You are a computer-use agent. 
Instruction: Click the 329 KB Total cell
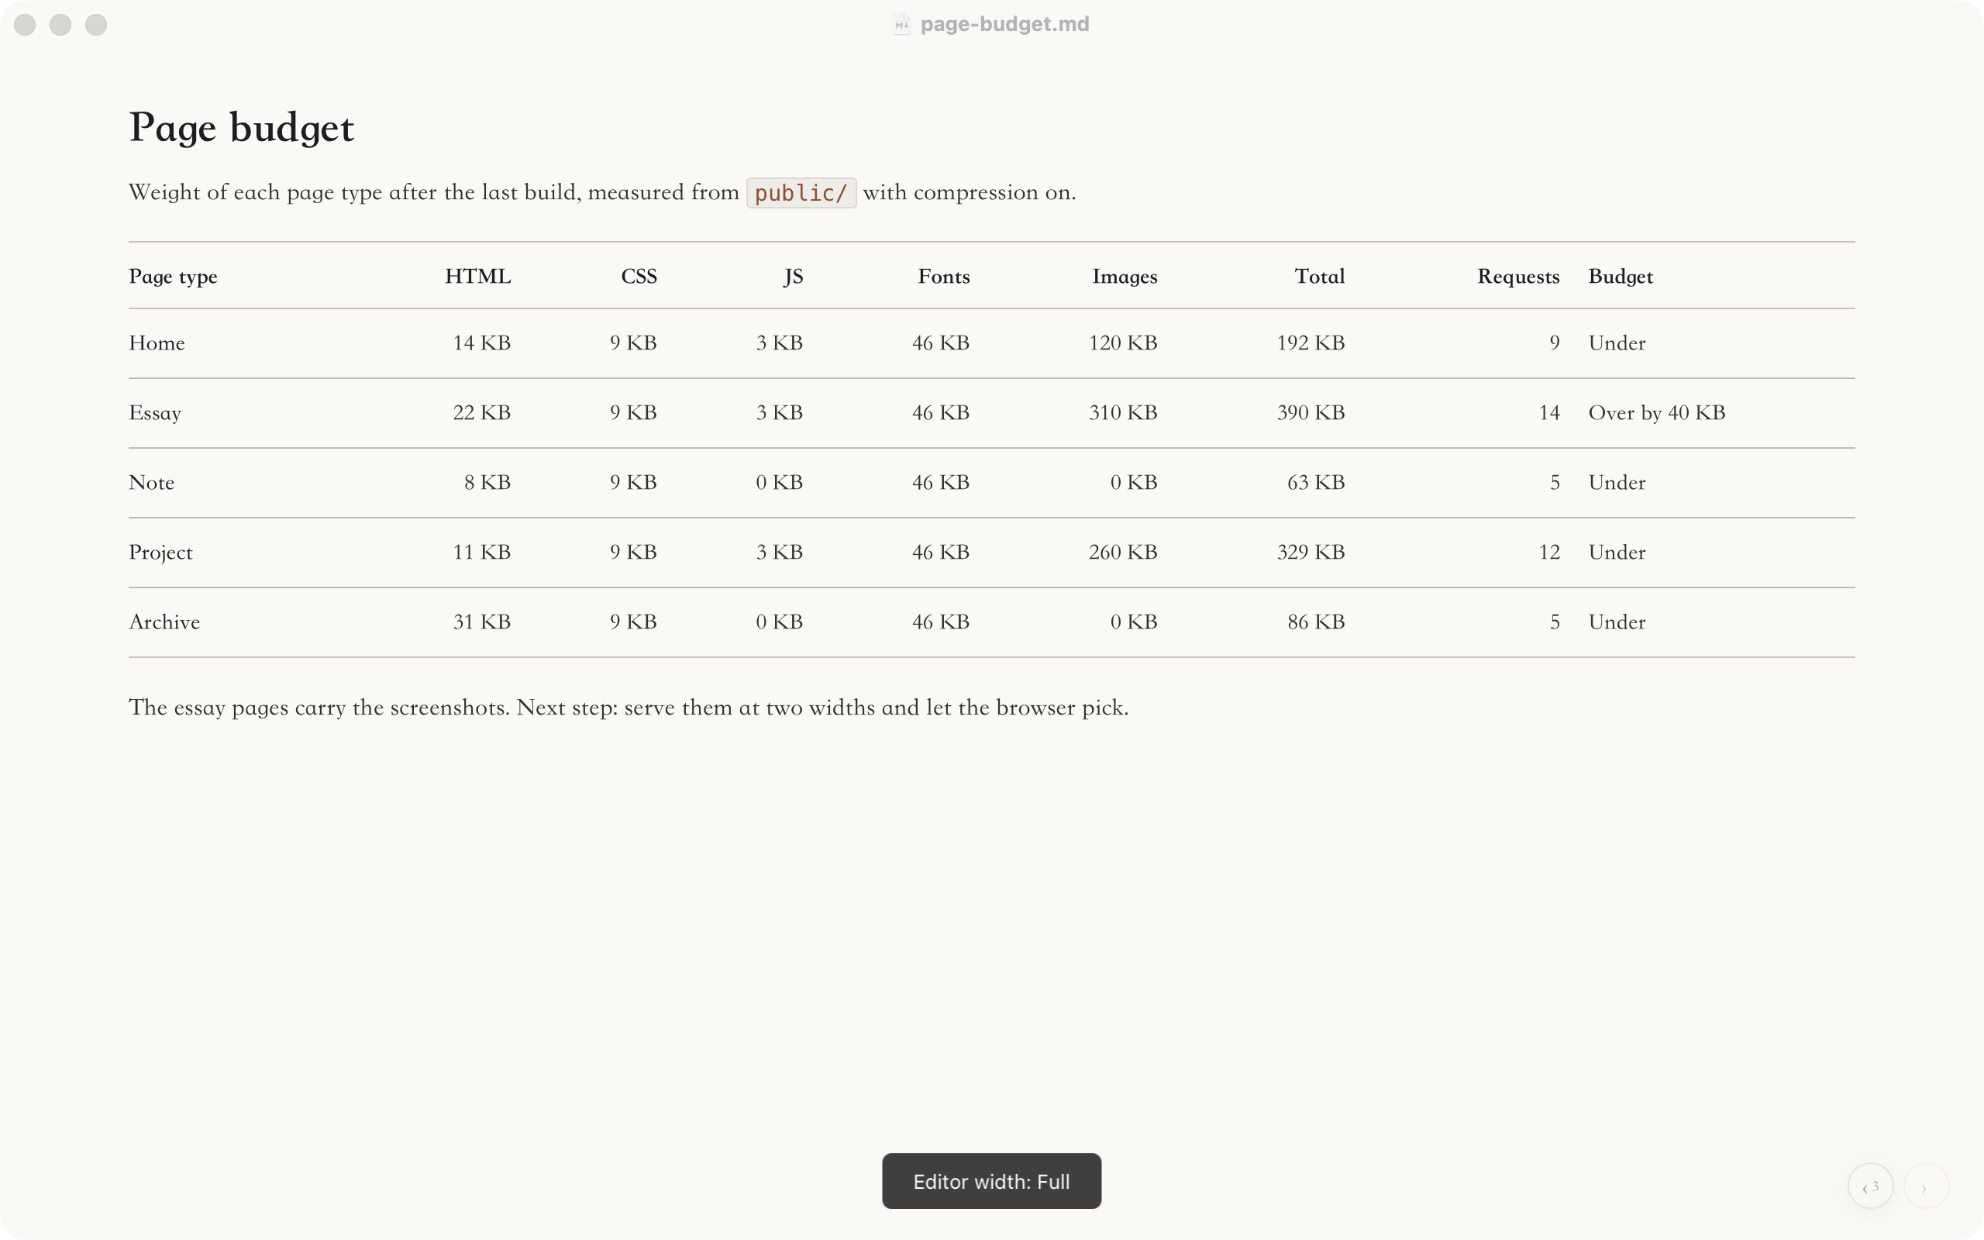pyautogui.click(x=1310, y=552)
